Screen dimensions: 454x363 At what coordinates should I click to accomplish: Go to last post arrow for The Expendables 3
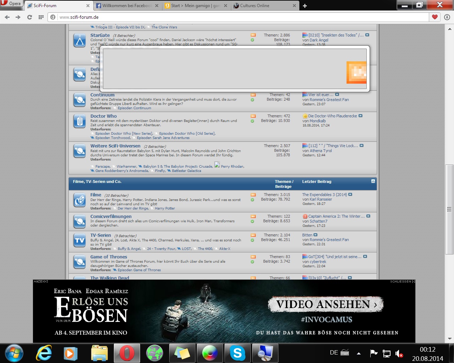pos(350,195)
